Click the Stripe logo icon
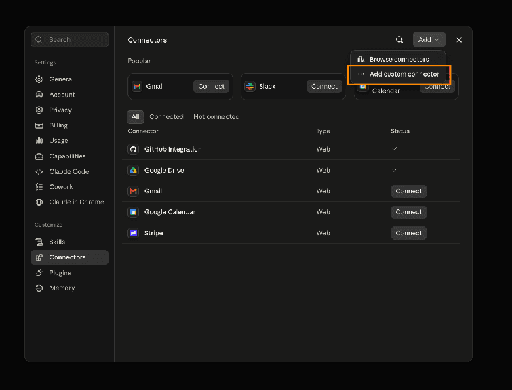 point(133,233)
